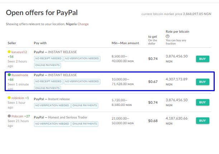
Task: Click Russelnode's +86 reputation score
Action: point(11,80)
